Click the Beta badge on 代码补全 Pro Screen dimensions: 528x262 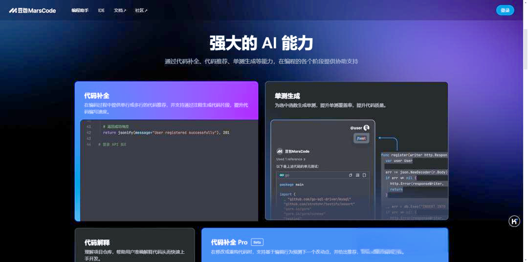coord(257,242)
